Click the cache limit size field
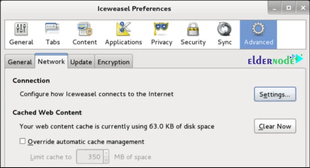The image size is (310, 168). coord(90,157)
